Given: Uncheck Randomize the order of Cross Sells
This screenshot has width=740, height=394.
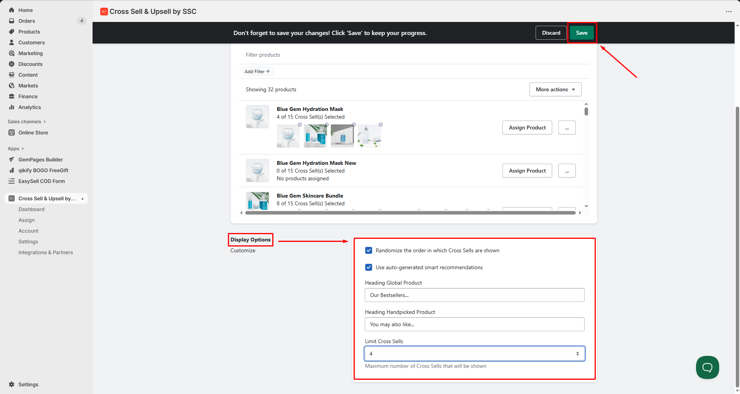Looking at the screenshot, I should pos(369,250).
